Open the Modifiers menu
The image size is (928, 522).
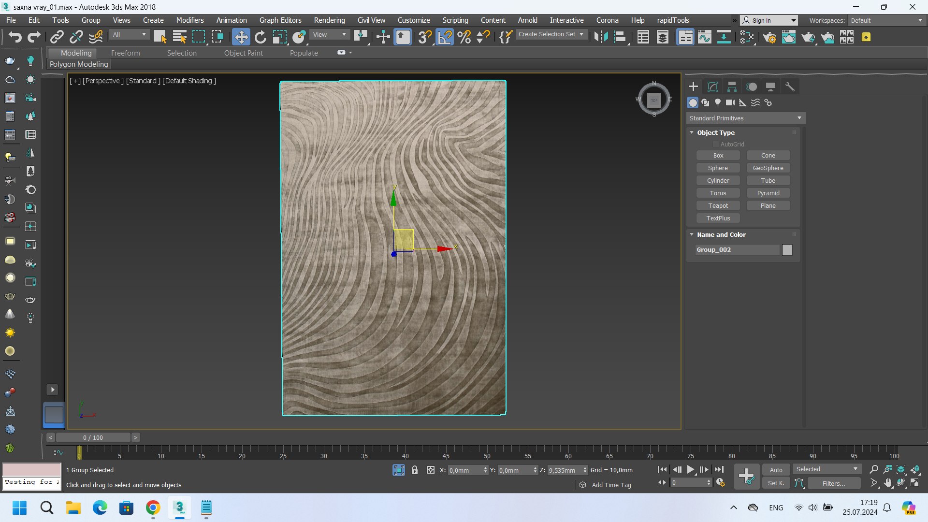pos(190,20)
